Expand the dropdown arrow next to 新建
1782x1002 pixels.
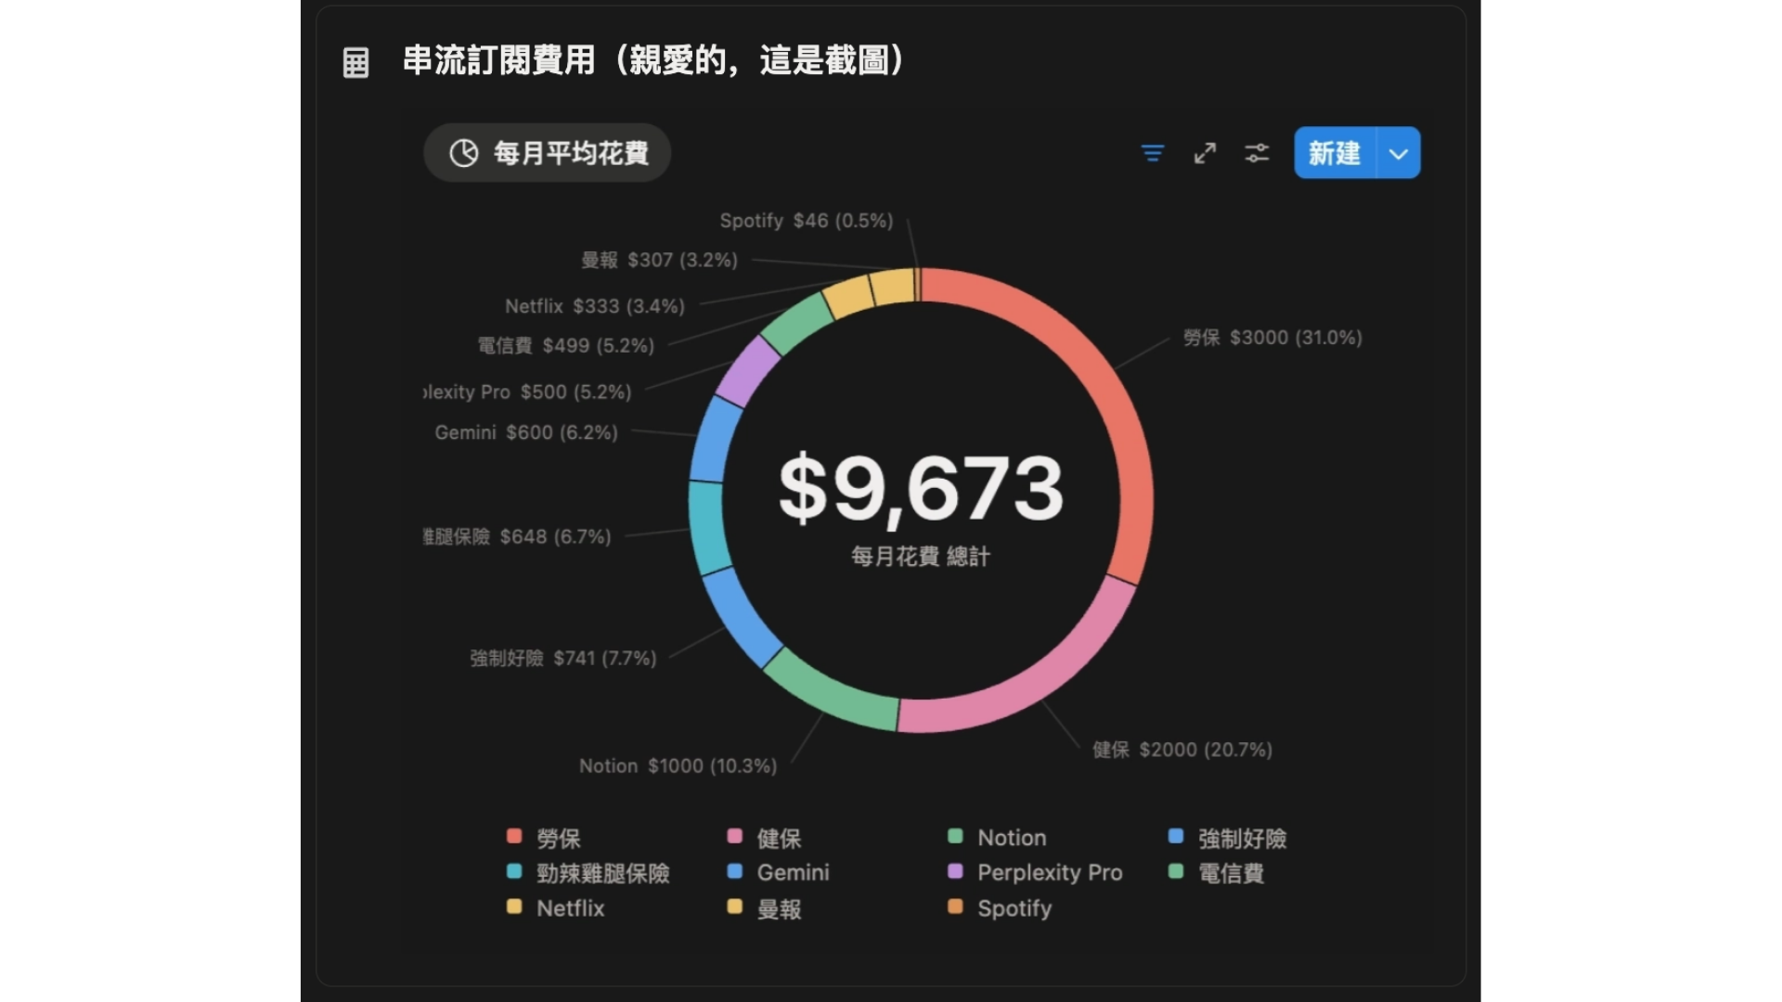coord(1399,153)
